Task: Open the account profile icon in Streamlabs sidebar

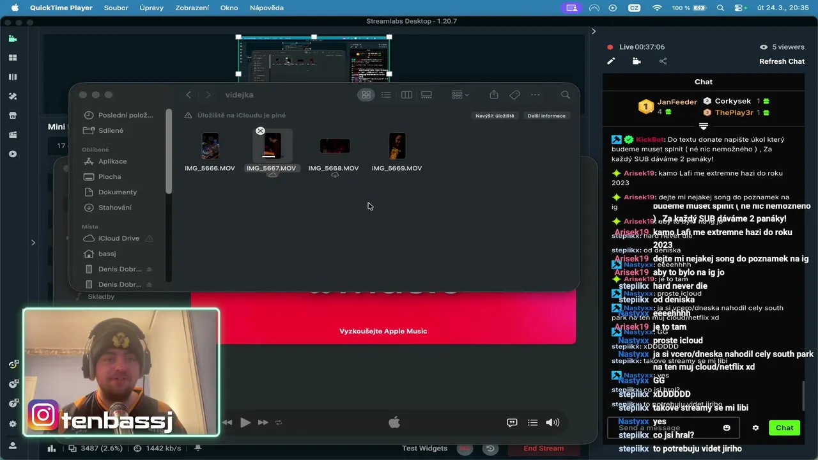Action: pos(13,445)
